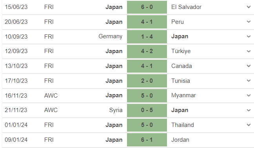
Task: Click the 2 - 0 score against Tunisia
Action: [147, 81]
